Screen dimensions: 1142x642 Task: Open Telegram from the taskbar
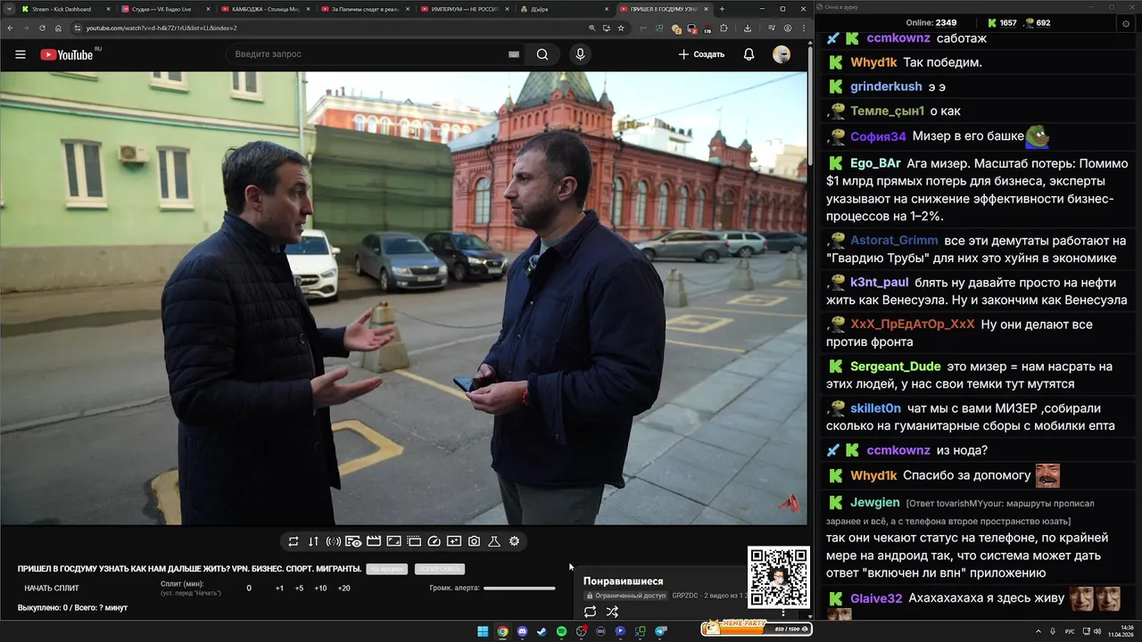pyautogui.click(x=660, y=631)
